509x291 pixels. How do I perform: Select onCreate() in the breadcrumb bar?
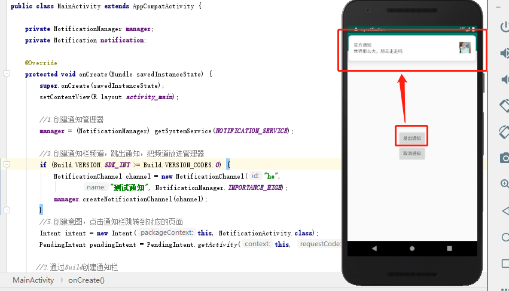86,280
